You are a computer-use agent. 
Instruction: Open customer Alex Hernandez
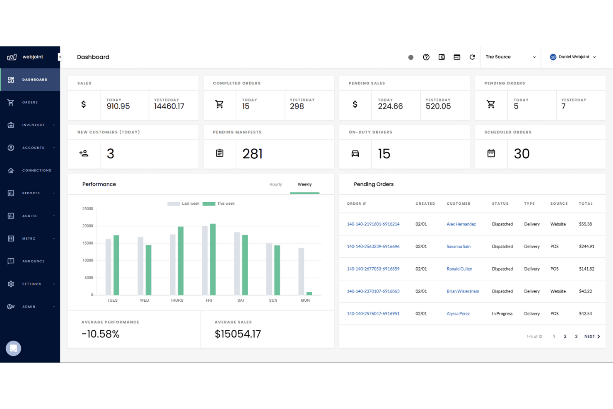click(x=461, y=224)
